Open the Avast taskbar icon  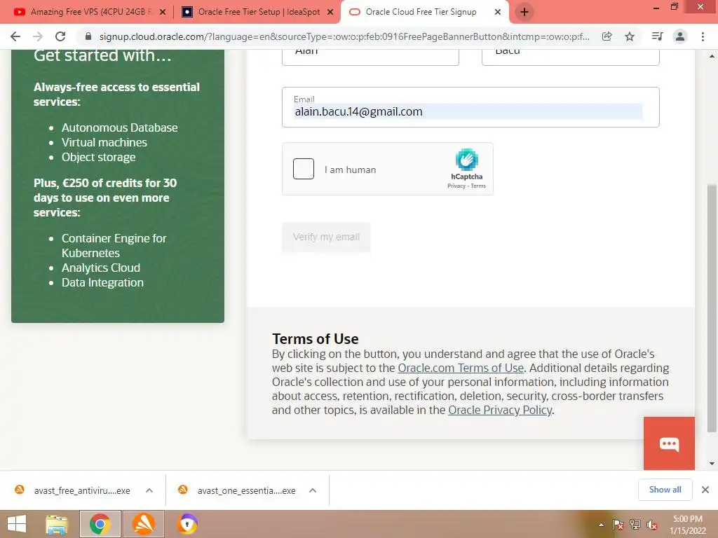[x=144, y=524]
